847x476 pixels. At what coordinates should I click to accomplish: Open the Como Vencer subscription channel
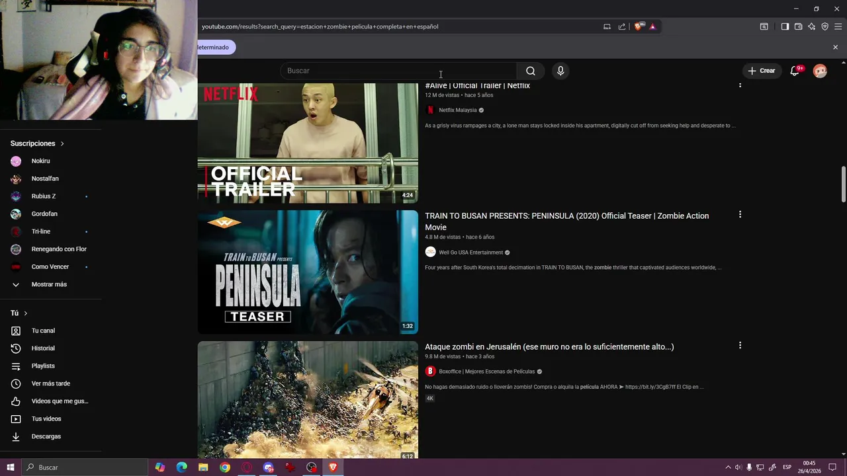pos(50,267)
